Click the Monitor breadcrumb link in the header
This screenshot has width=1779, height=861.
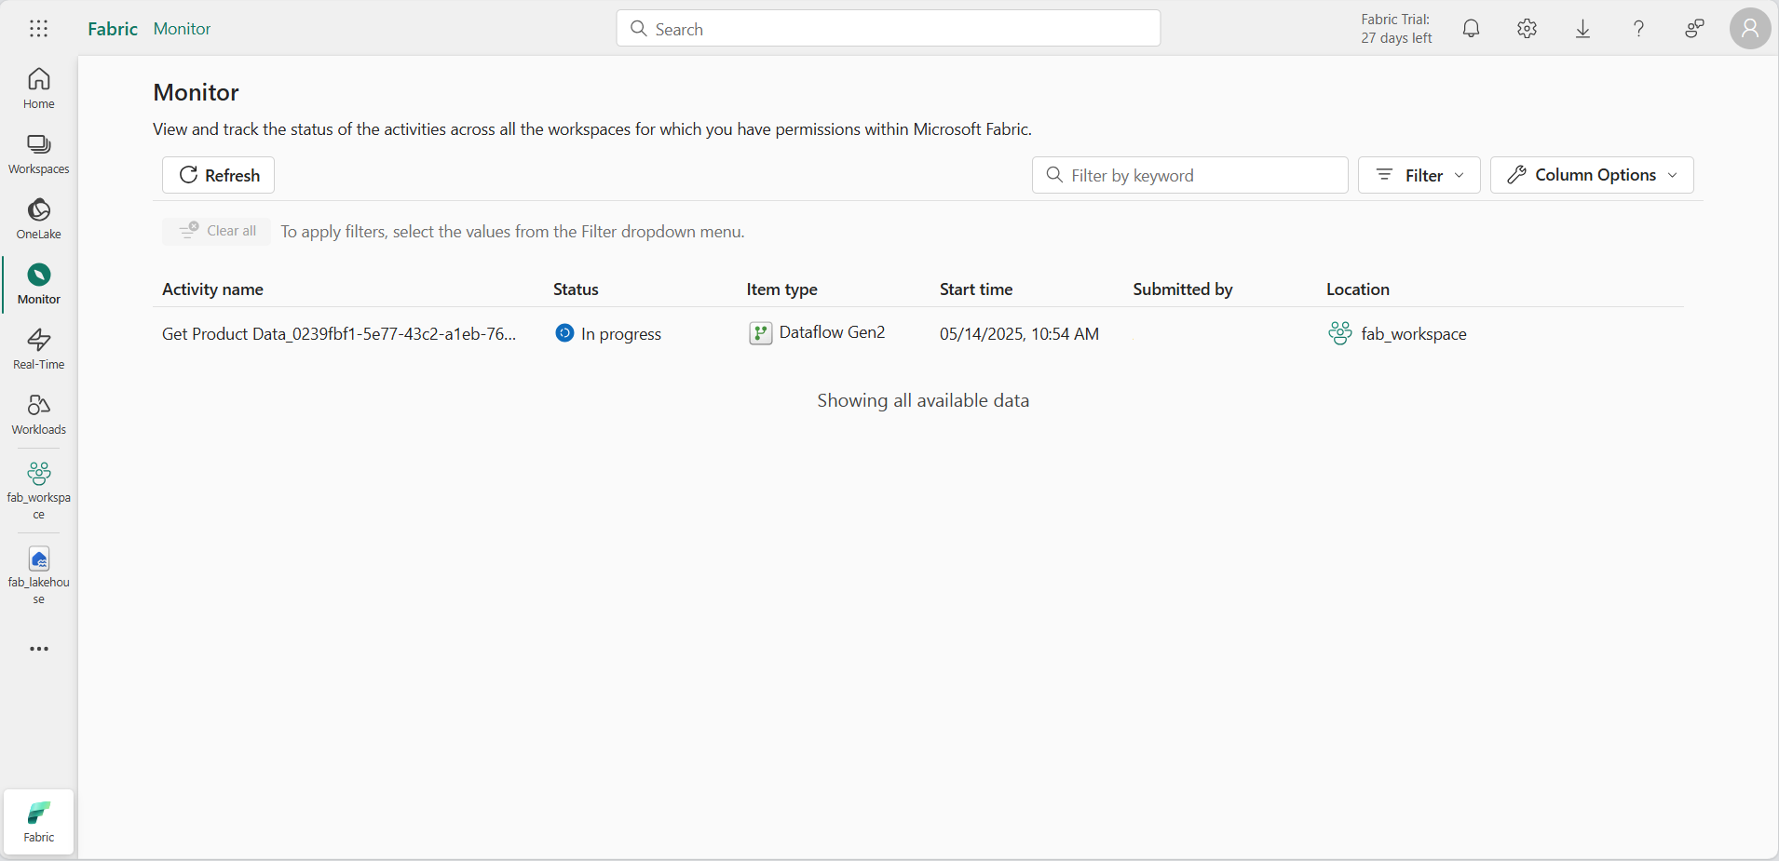pos(182,29)
